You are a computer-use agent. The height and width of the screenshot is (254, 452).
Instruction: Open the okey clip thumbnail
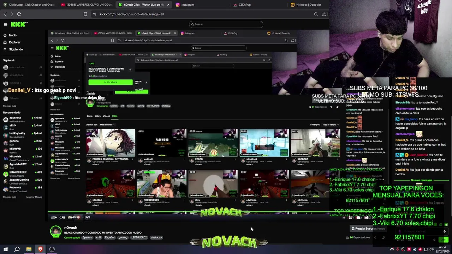213,183
